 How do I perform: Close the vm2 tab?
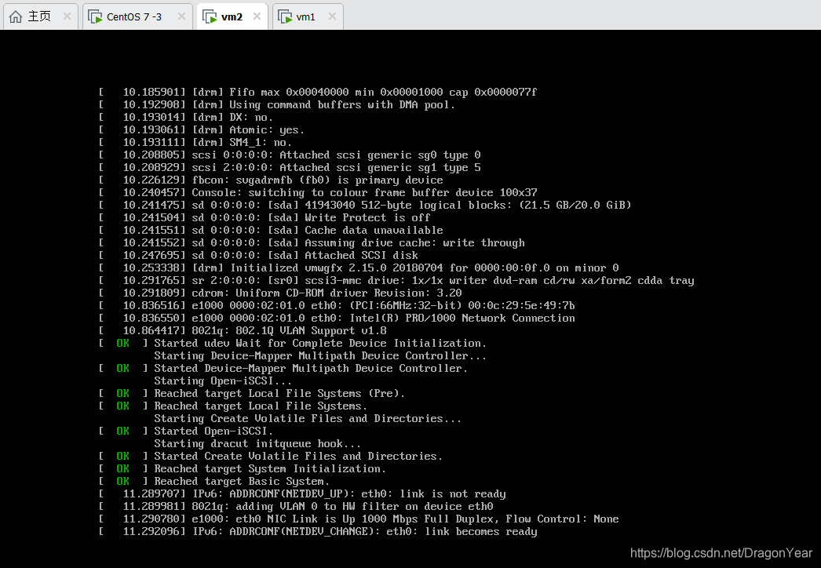coord(257,16)
